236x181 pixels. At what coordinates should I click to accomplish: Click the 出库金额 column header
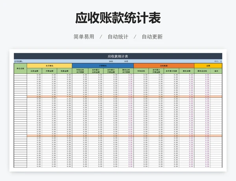(x=35, y=71)
